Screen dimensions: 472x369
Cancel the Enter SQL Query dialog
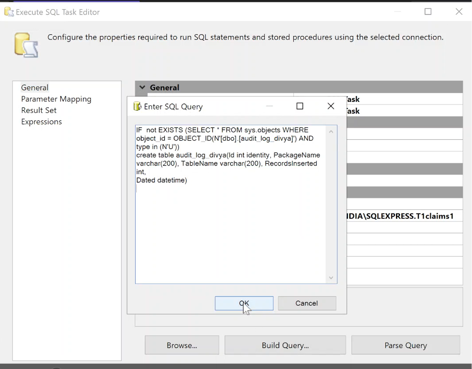click(307, 303)
